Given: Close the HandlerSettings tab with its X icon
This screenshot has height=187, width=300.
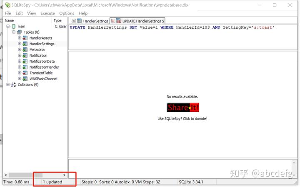Looking at the screenshot, I should [74, 21].
